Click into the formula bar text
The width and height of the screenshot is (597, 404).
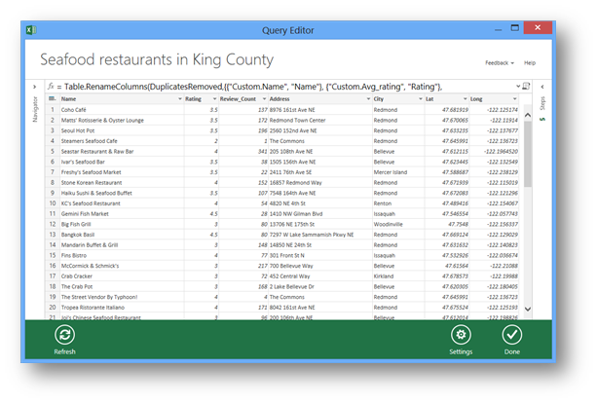[x=253, y=87]
